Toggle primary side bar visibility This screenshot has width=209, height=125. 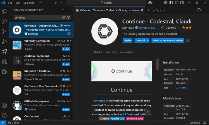point(171,3)
